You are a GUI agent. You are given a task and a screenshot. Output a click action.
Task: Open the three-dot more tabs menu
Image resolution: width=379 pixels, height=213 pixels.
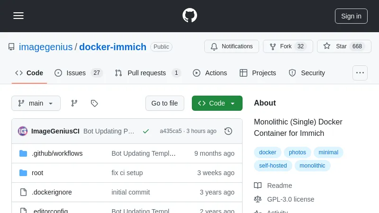point(360,73)
